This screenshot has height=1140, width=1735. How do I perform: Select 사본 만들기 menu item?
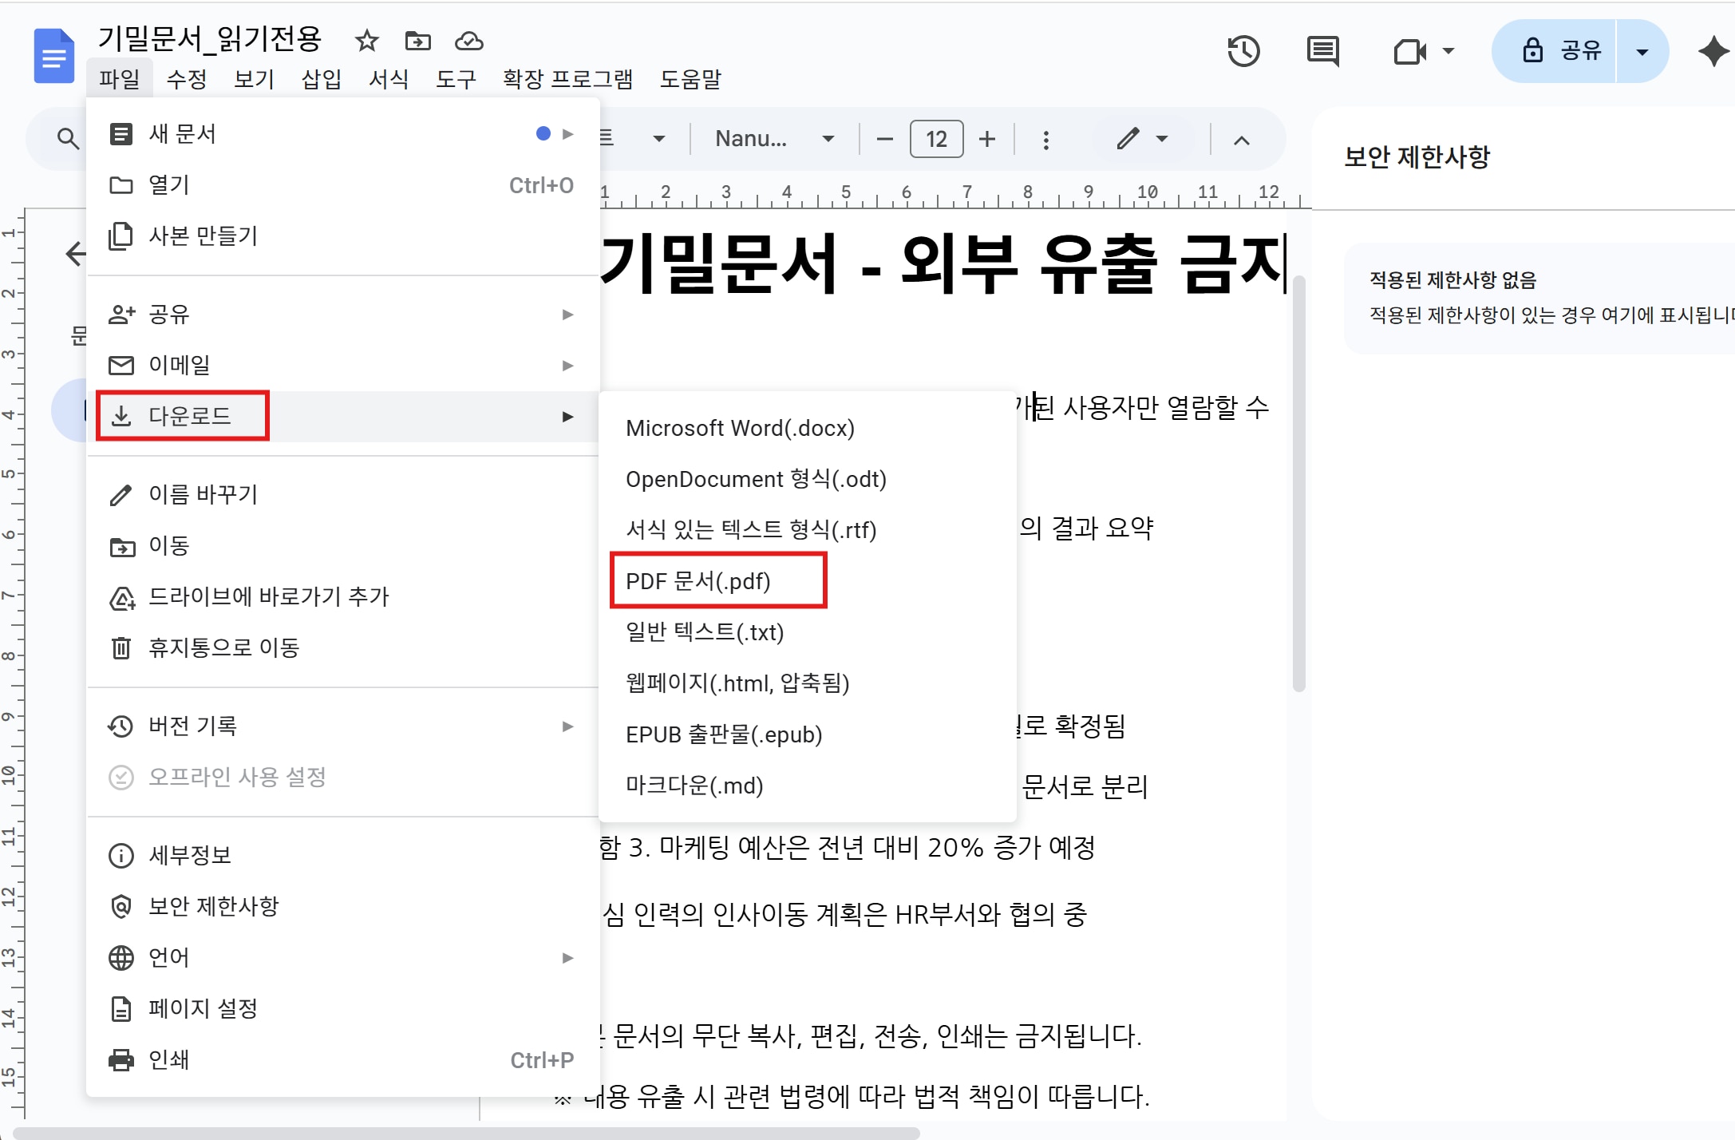[343, 236]
